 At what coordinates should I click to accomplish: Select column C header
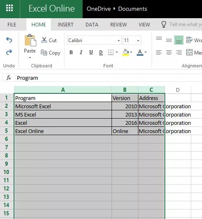(151, 90)
